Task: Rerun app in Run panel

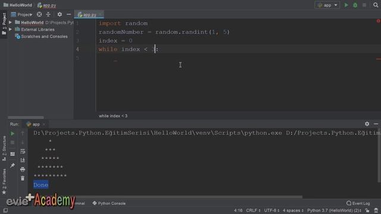Action: point(13,133)
